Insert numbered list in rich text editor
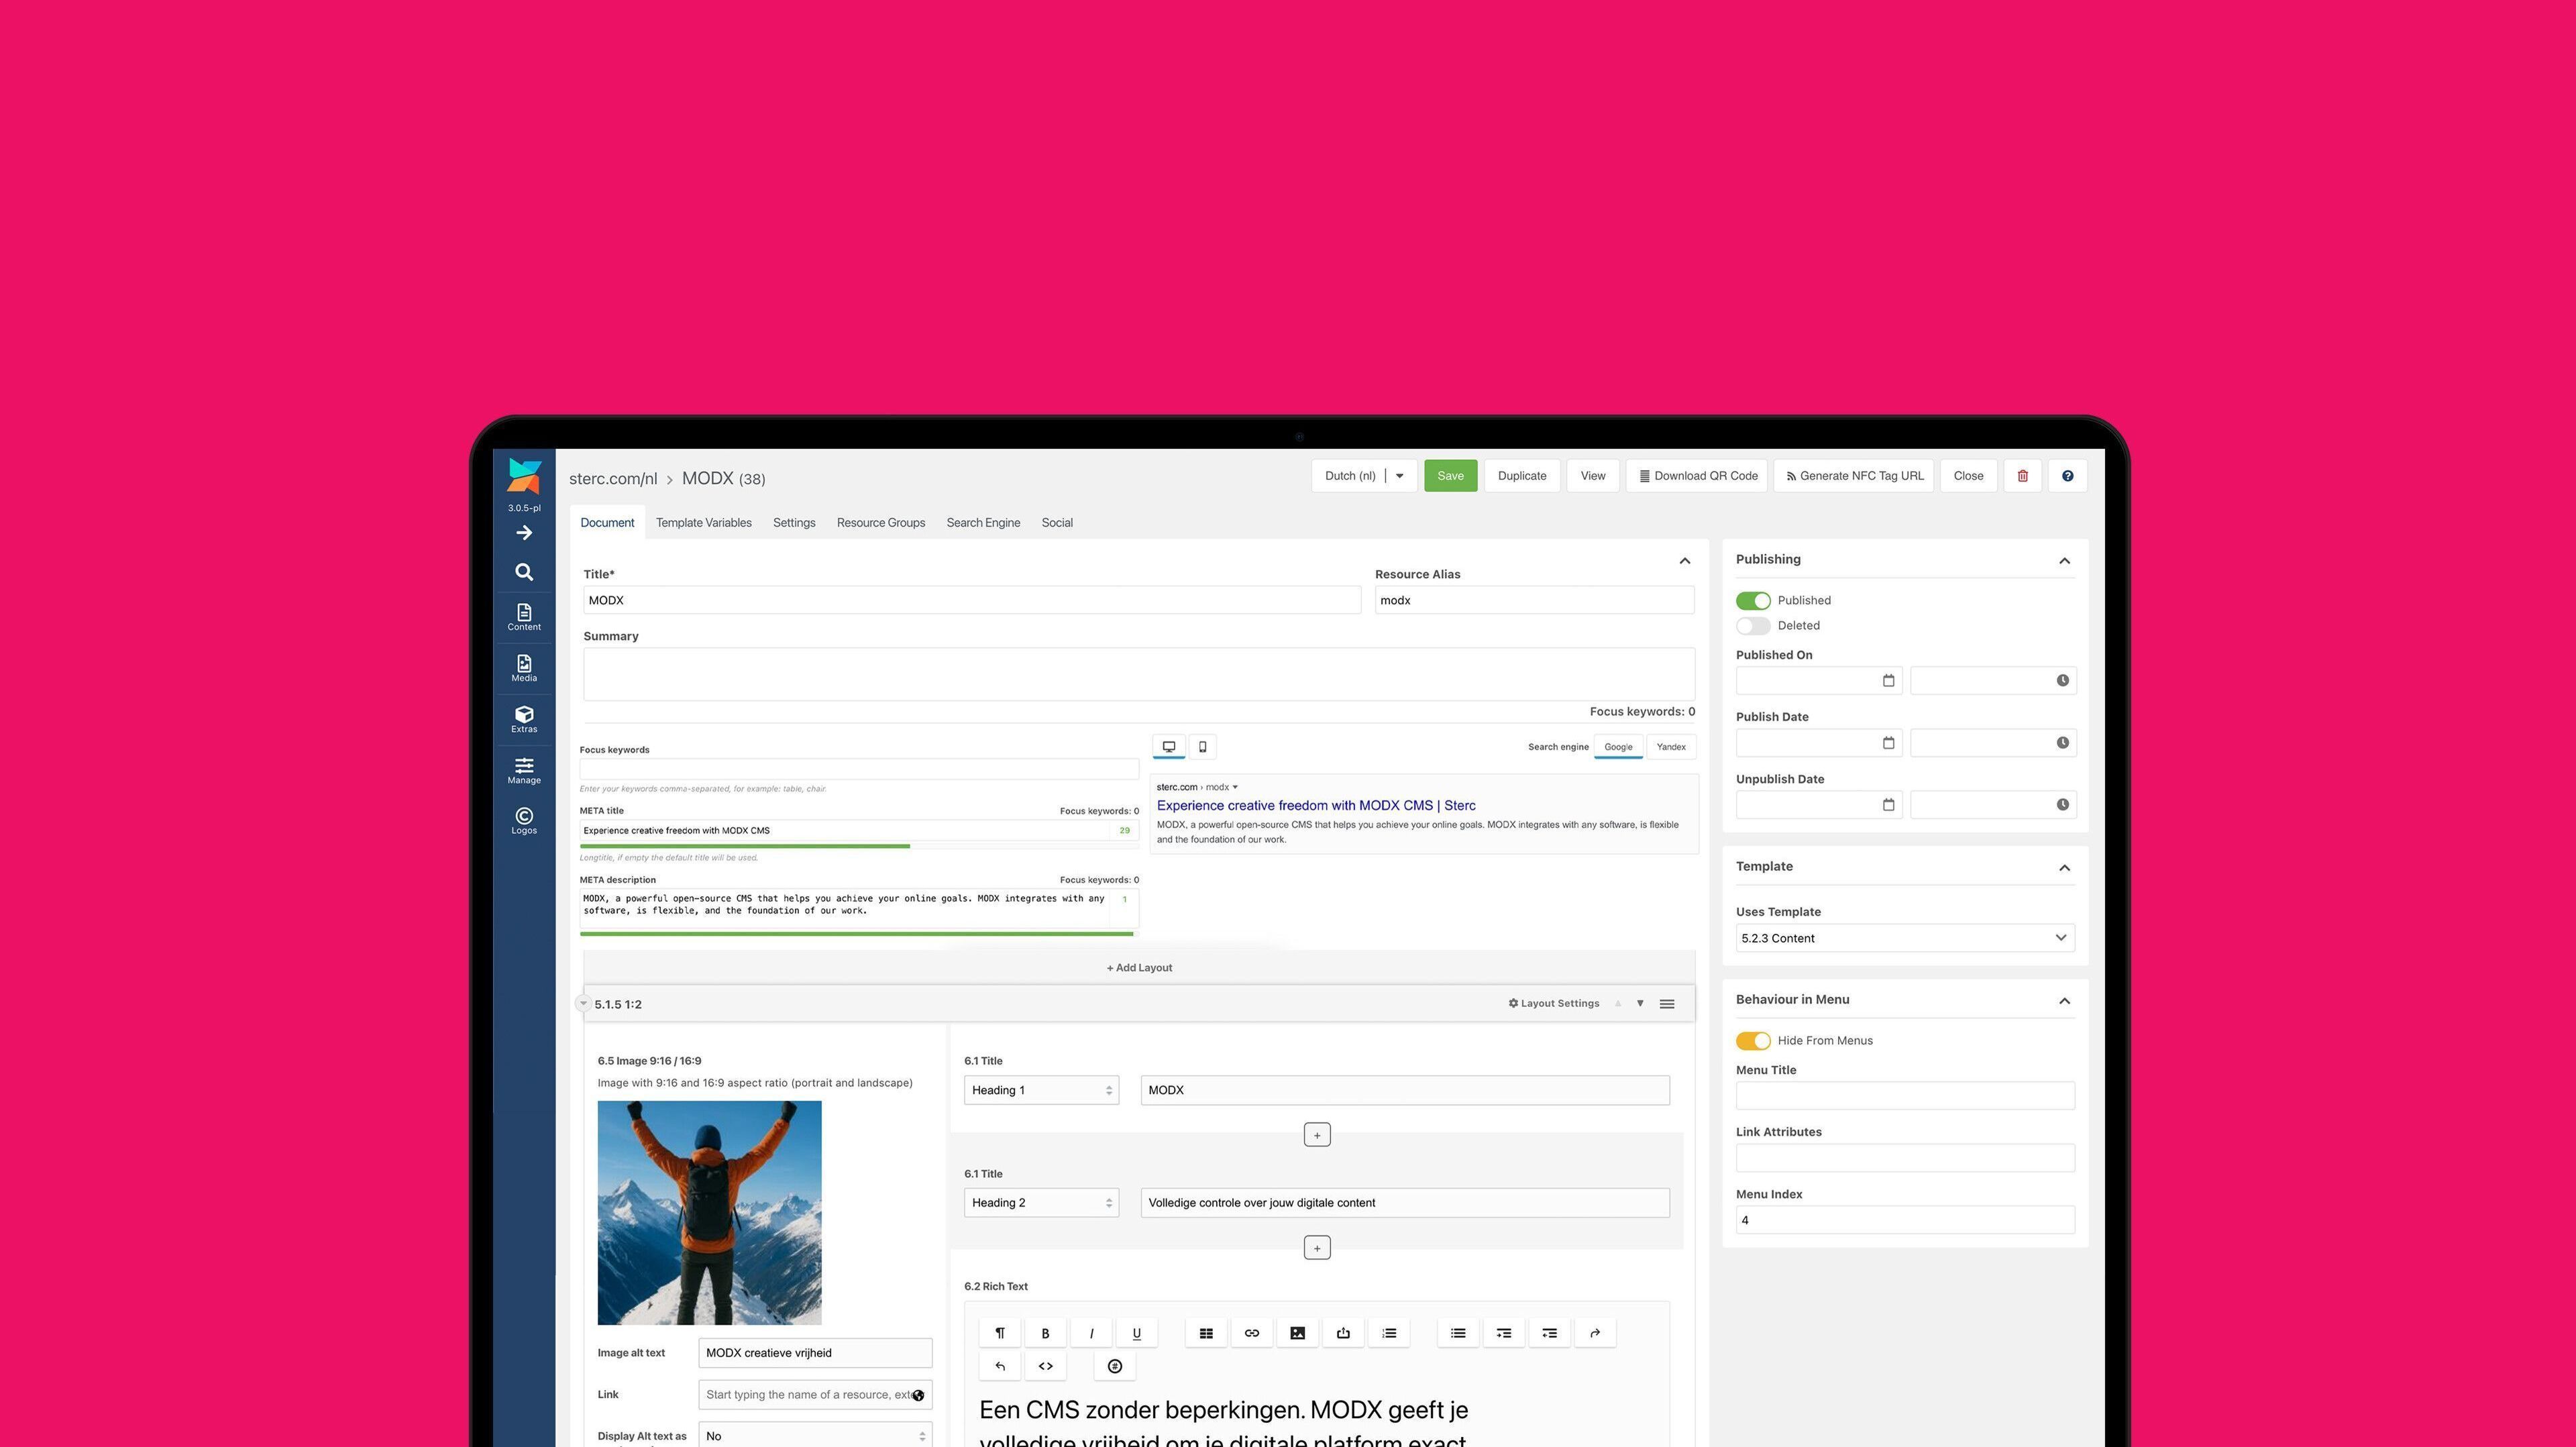This screenshot has height=1447, width=2576. (x=1389, y=1333)
